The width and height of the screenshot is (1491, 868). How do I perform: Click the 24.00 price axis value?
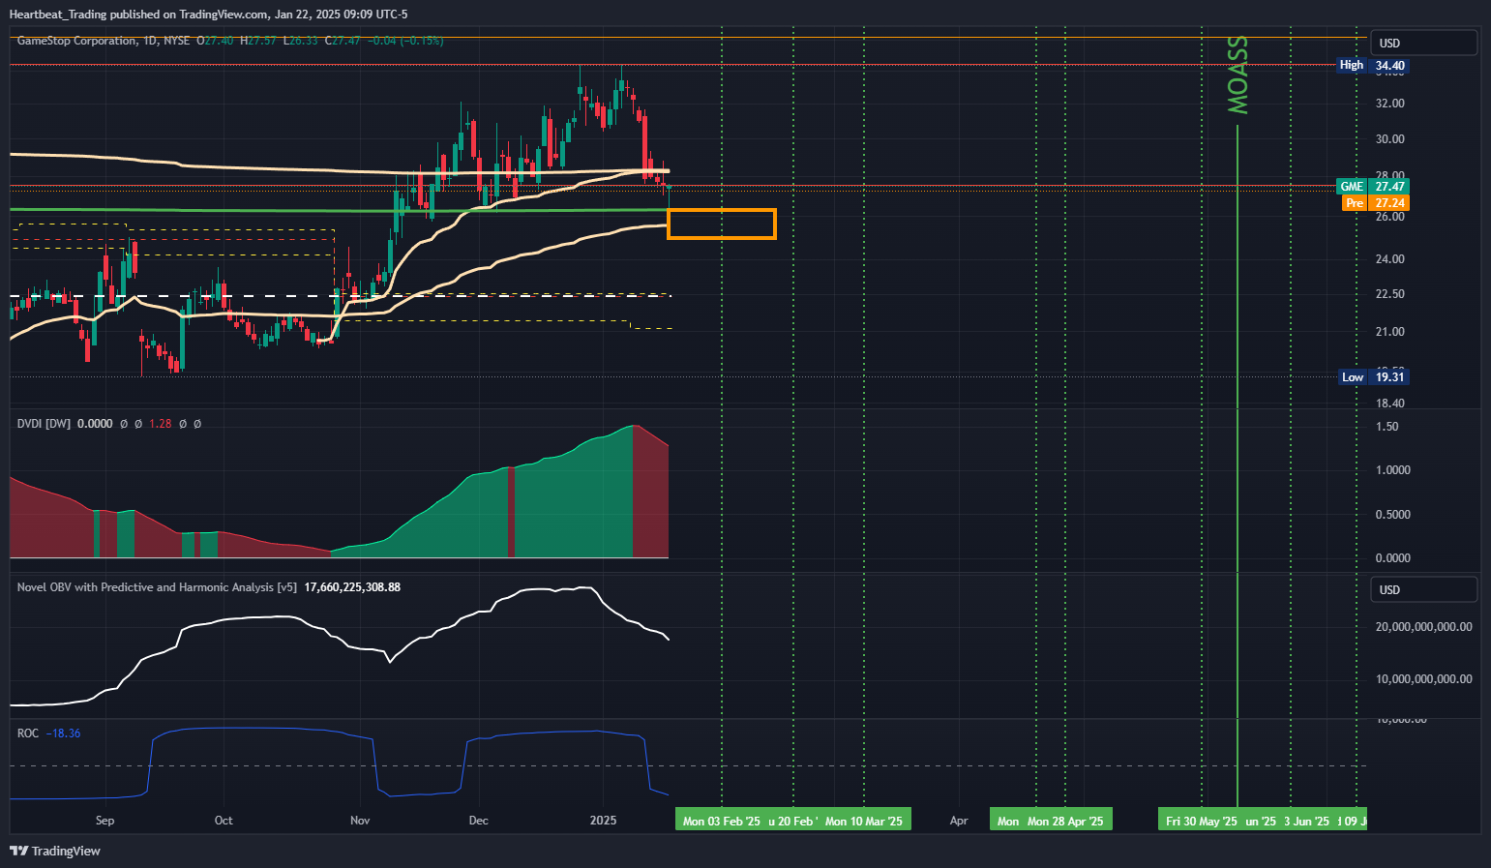(1390, 259)
